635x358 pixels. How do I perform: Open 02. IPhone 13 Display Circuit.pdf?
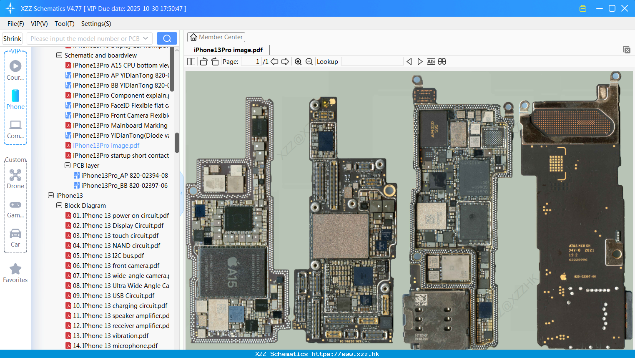[114, 226]
